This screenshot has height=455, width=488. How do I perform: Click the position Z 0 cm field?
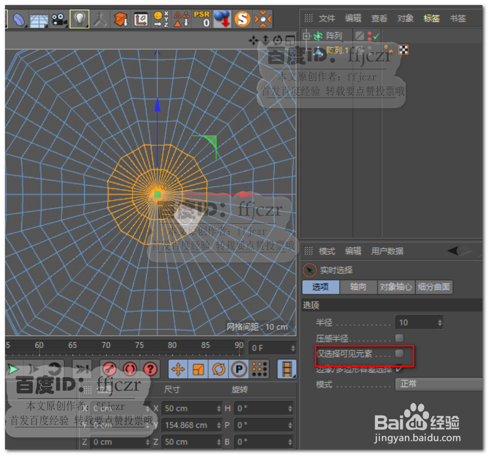tap(120, 442)
